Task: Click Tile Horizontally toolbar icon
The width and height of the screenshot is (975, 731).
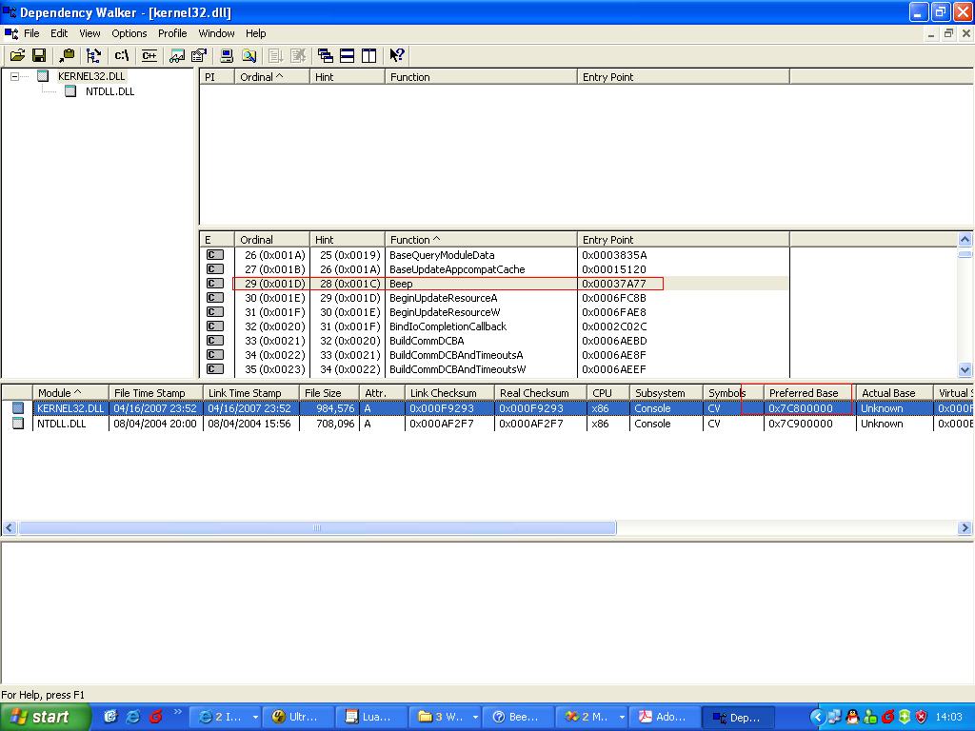Action: (347, 55)
